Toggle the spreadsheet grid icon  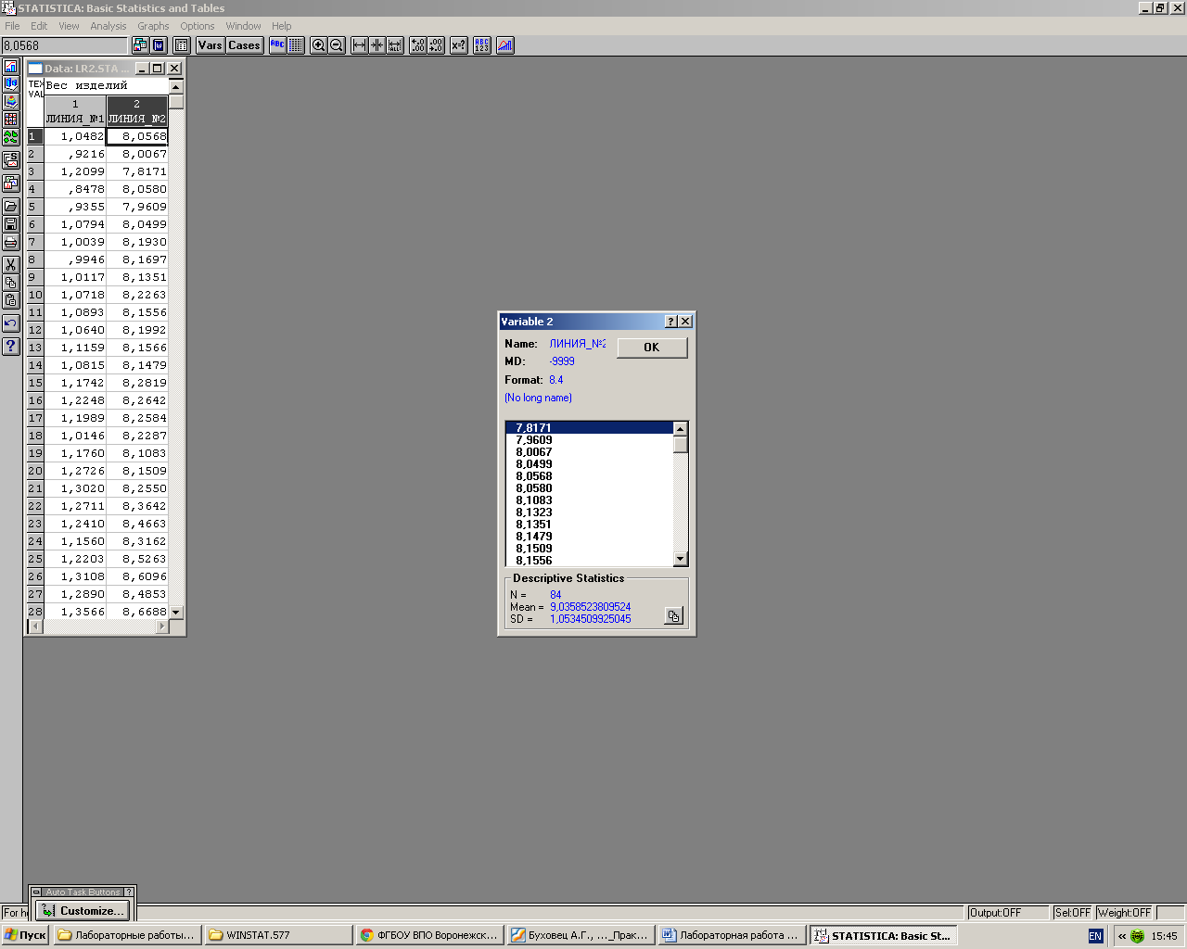[296, 45]
